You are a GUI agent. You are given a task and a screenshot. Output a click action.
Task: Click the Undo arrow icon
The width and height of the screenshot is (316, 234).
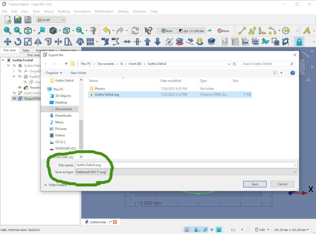(x=107, y=31)
